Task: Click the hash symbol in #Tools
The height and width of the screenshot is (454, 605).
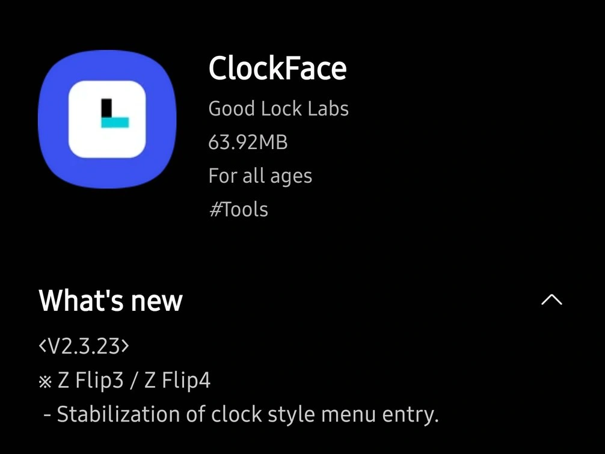Action: click(215, 209)
